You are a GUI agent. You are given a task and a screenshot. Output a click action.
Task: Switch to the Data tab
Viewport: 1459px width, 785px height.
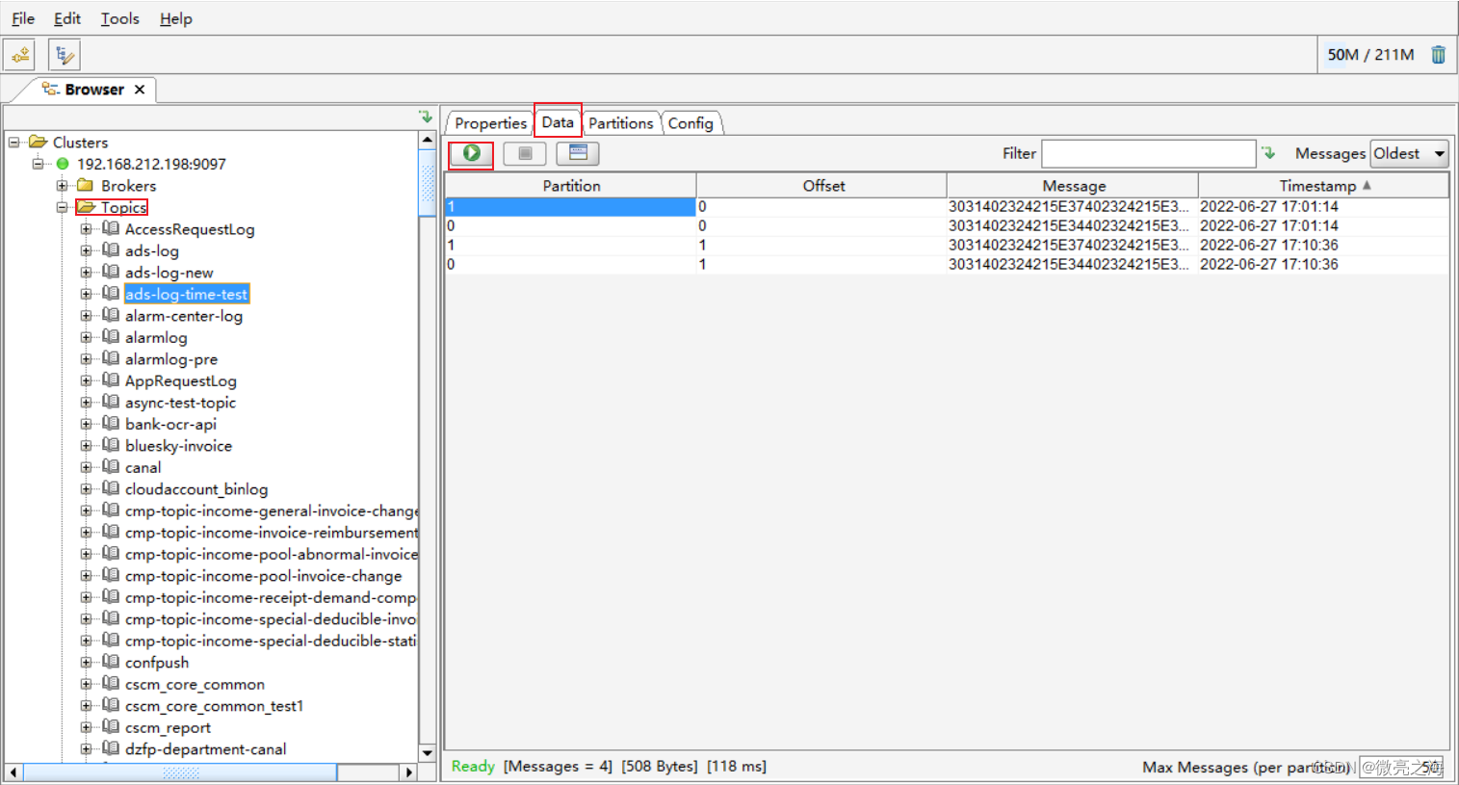click(x=558, y=122)
